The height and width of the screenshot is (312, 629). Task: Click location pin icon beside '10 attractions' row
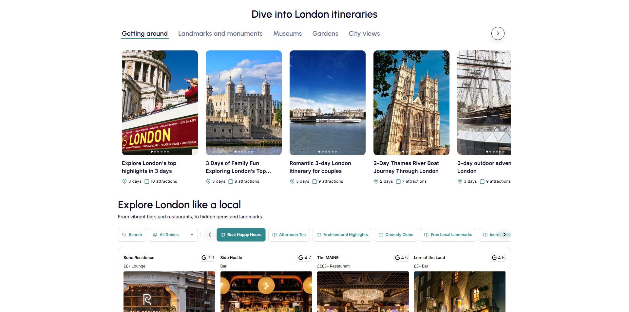click(x=124, y=181)
